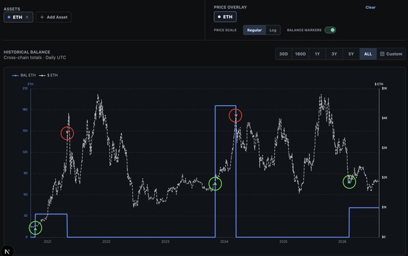
Task: Click the green buy marker near 2021 start
Action: 35,228
